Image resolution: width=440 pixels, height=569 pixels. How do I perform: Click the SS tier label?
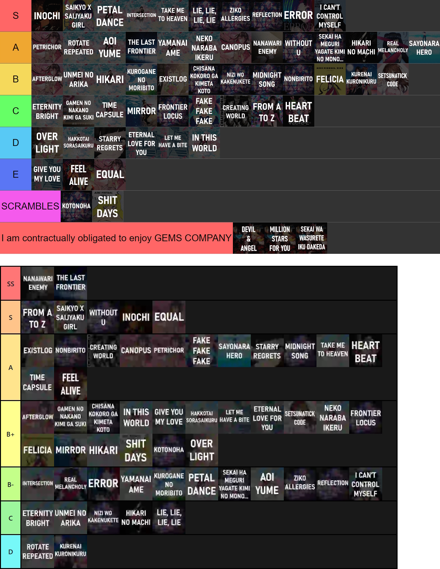coord(11,284)
